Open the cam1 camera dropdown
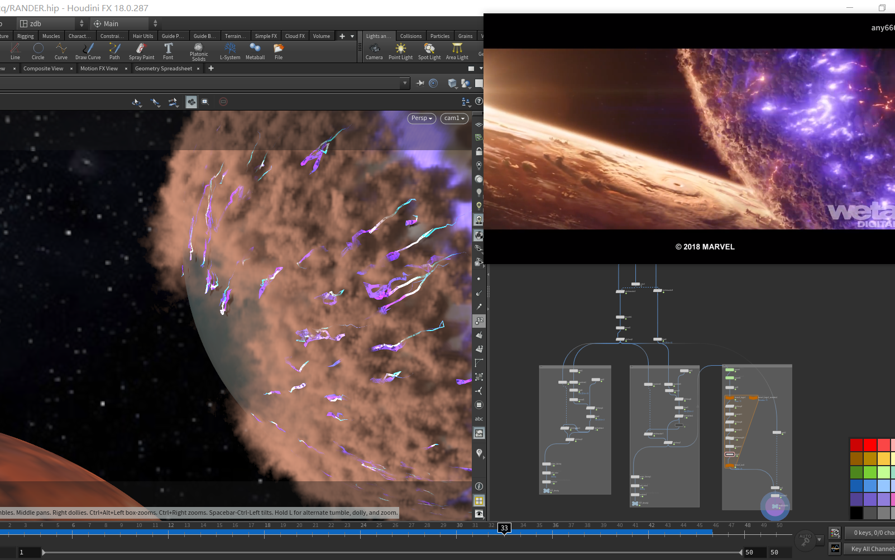Image resolution: width=895 pixels, height=560 pixels. 454,118
